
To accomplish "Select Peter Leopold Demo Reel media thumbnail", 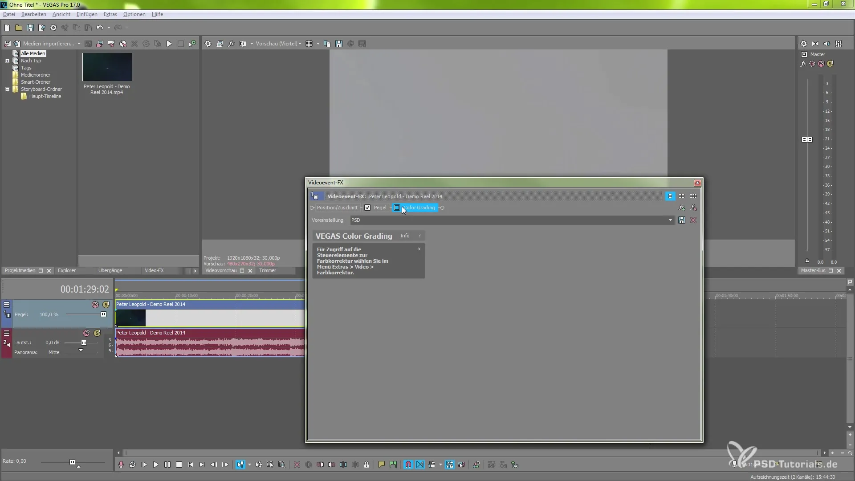I will 107,67.
